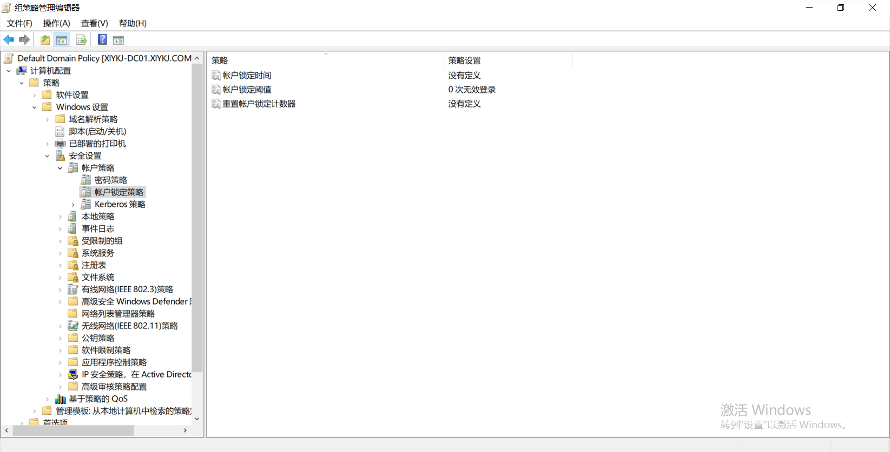Click the 帐户锁定时间 policy icon

pos(216,75)
